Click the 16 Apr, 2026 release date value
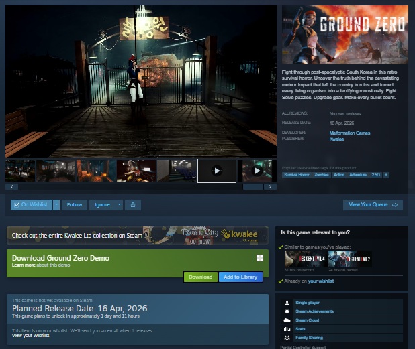415x349 pixels. point(342,123)
